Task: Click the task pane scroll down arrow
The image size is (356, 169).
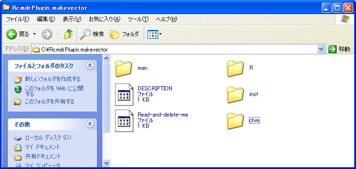Action: coord(106,163)
